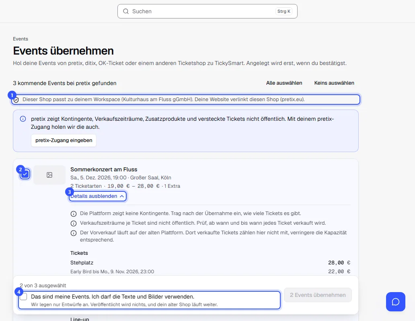
Task: Click Keins auswählen
Action: tap(334, 83)
